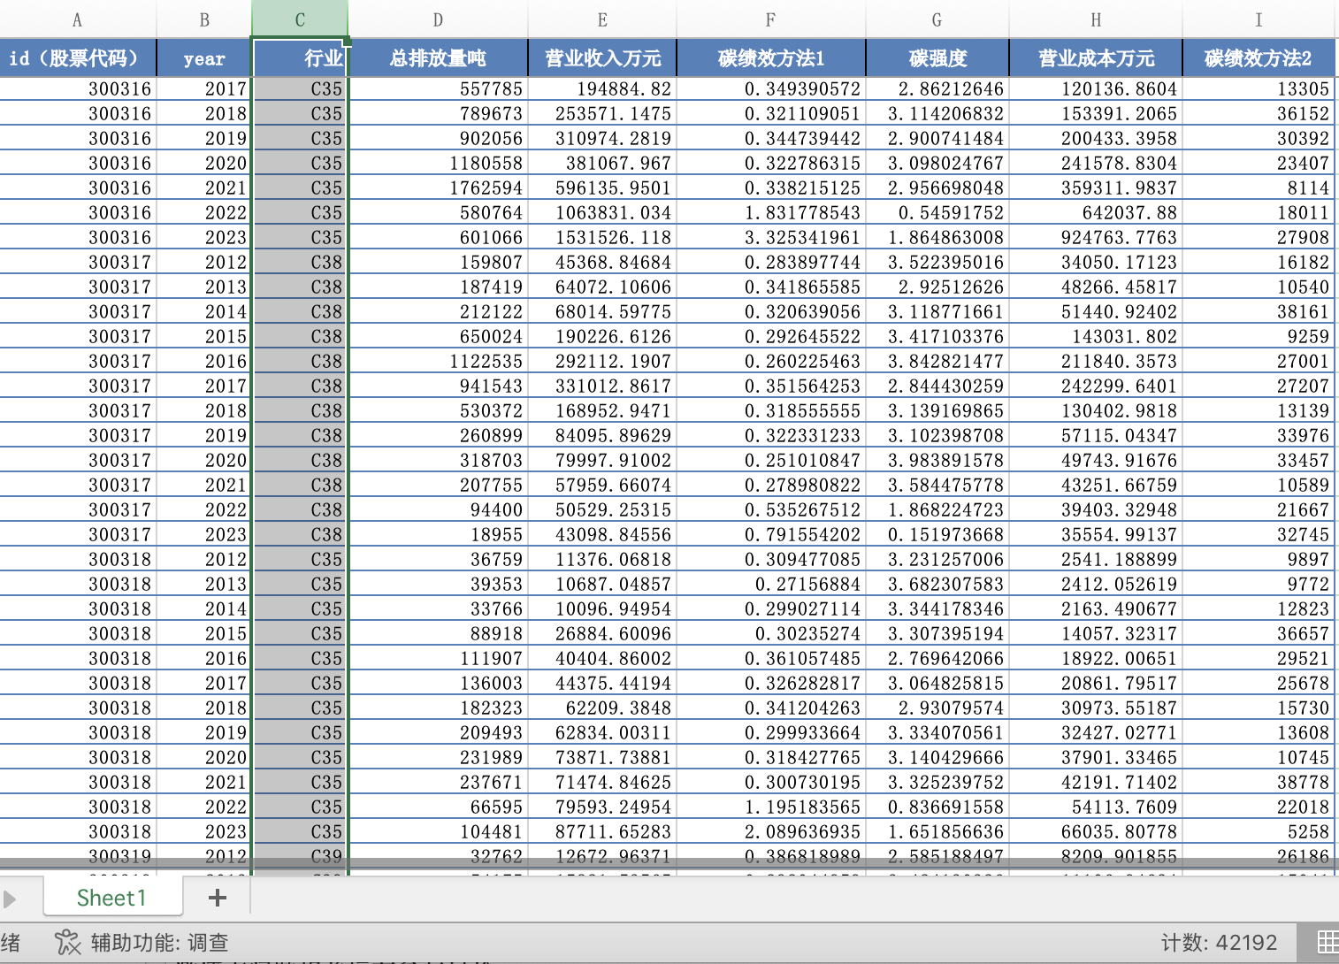Click the cell with value 924763.7763

pyautogui.click(x=1096, y=237)
